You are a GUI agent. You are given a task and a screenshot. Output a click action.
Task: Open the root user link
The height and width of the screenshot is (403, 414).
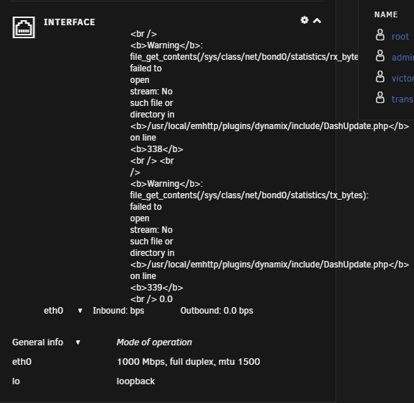point(400,37)
